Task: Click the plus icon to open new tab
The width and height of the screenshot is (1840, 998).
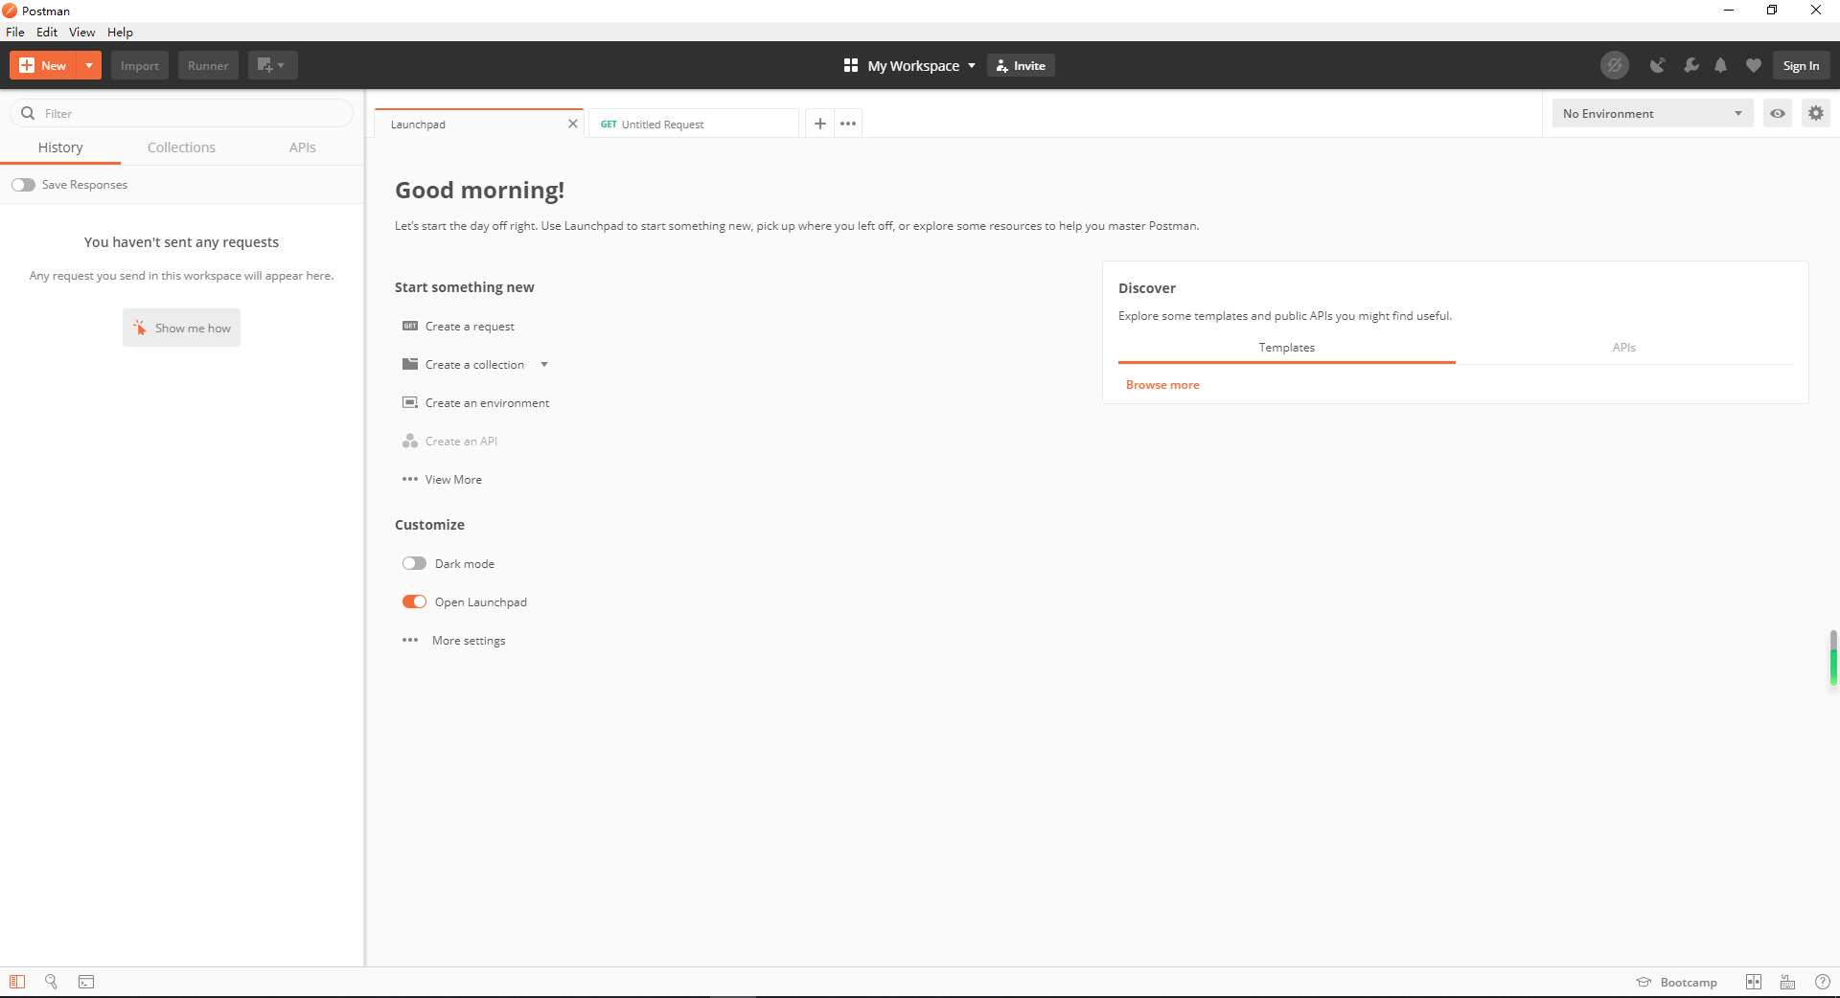Action: point(820,124)
